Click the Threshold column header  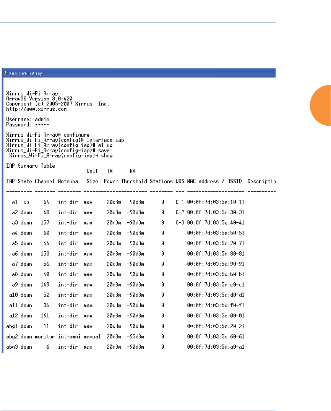coord(134,181)
